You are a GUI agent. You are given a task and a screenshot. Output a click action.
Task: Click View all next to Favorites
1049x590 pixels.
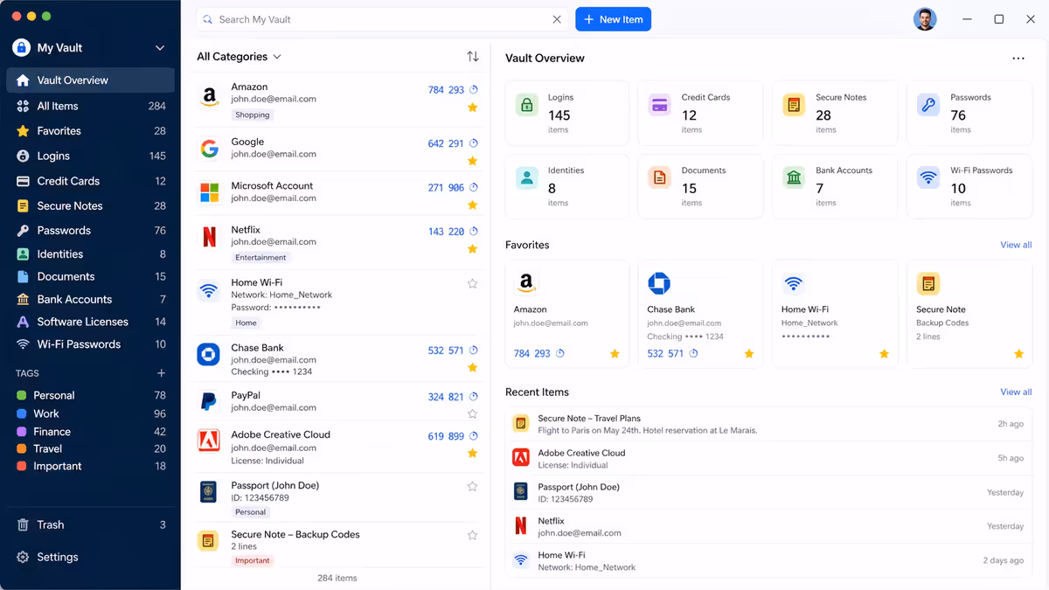click(x=1016, y=245)
